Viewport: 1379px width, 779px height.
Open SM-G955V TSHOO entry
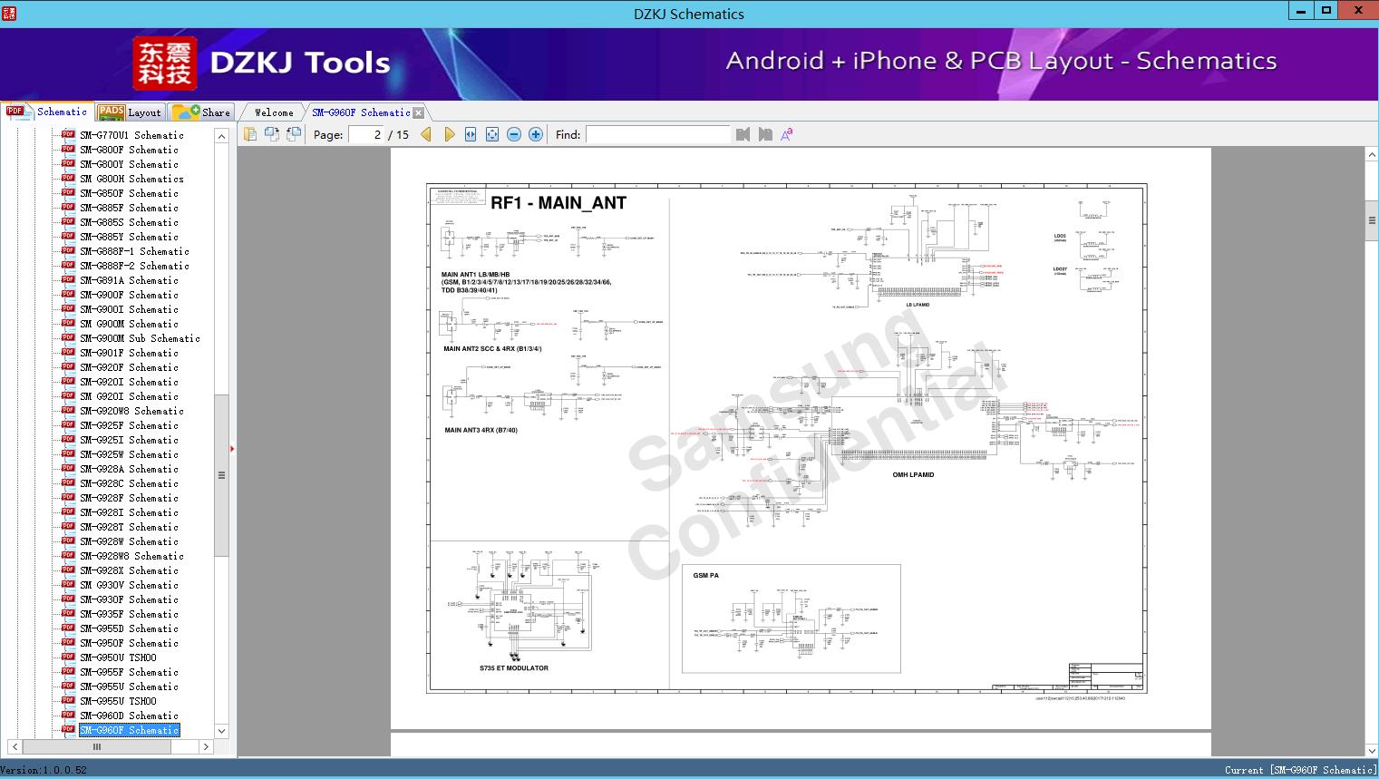pyautogui.click(x=118, y=701)
